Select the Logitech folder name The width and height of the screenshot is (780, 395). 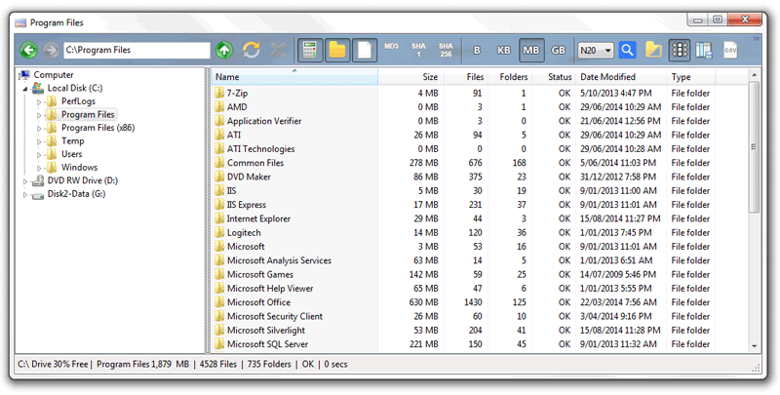point(244,232)
